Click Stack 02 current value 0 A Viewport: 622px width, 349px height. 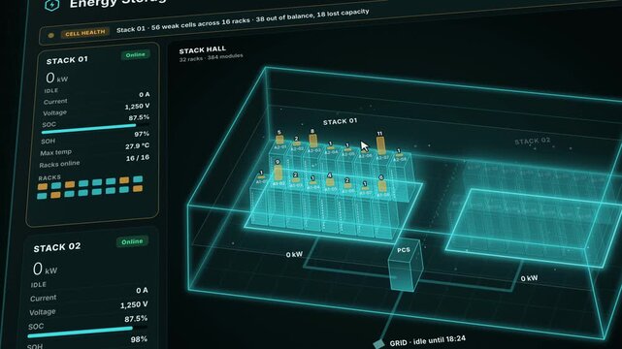pyautogui.click(x=142, y=291)
